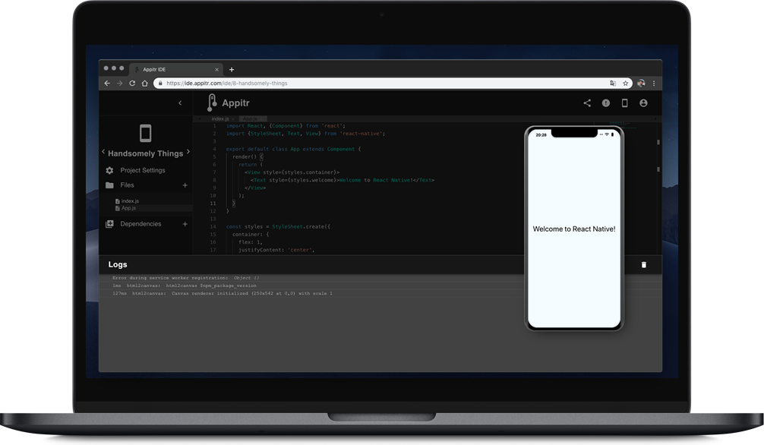Toggle the phone preview icon in header

point(625,103)
